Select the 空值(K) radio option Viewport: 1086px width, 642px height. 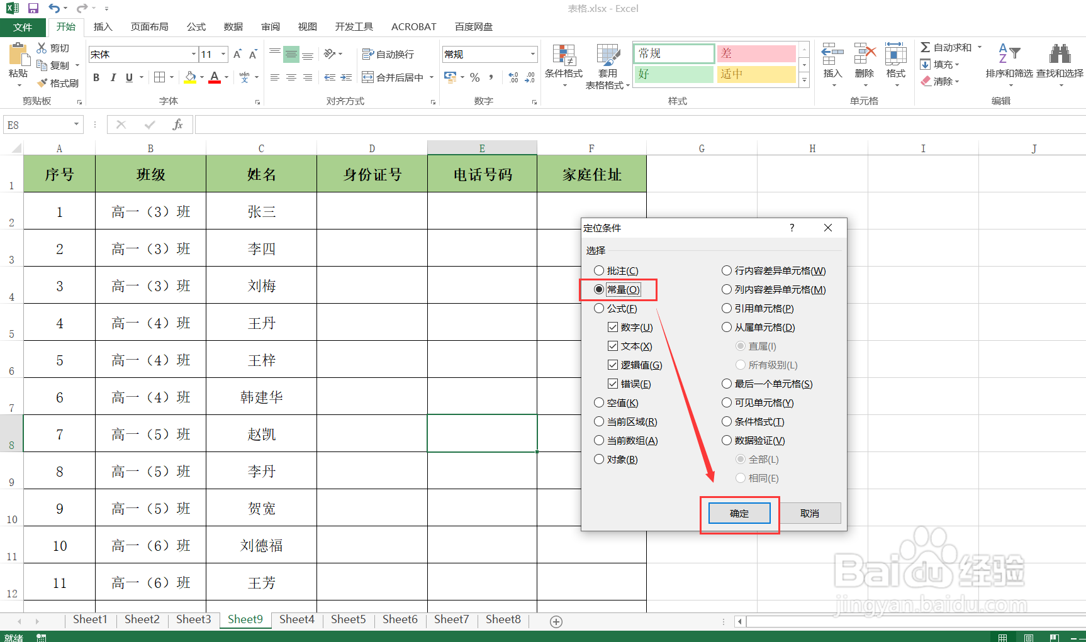click(599, 402)
